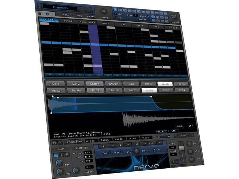Click the step trigger arrow under purple column
This screenshot has width=239, height=179.
click(x=99, y=75)
